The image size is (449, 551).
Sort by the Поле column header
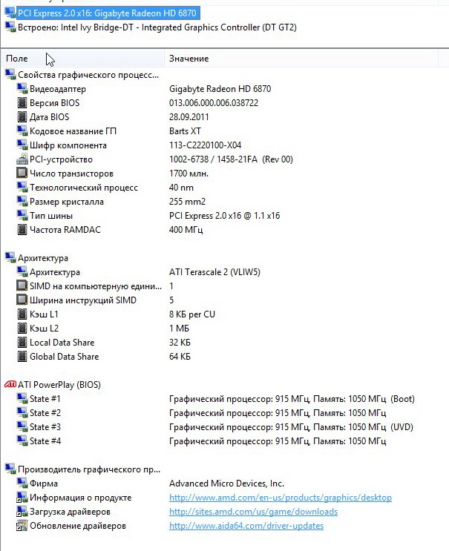point(83,59)
